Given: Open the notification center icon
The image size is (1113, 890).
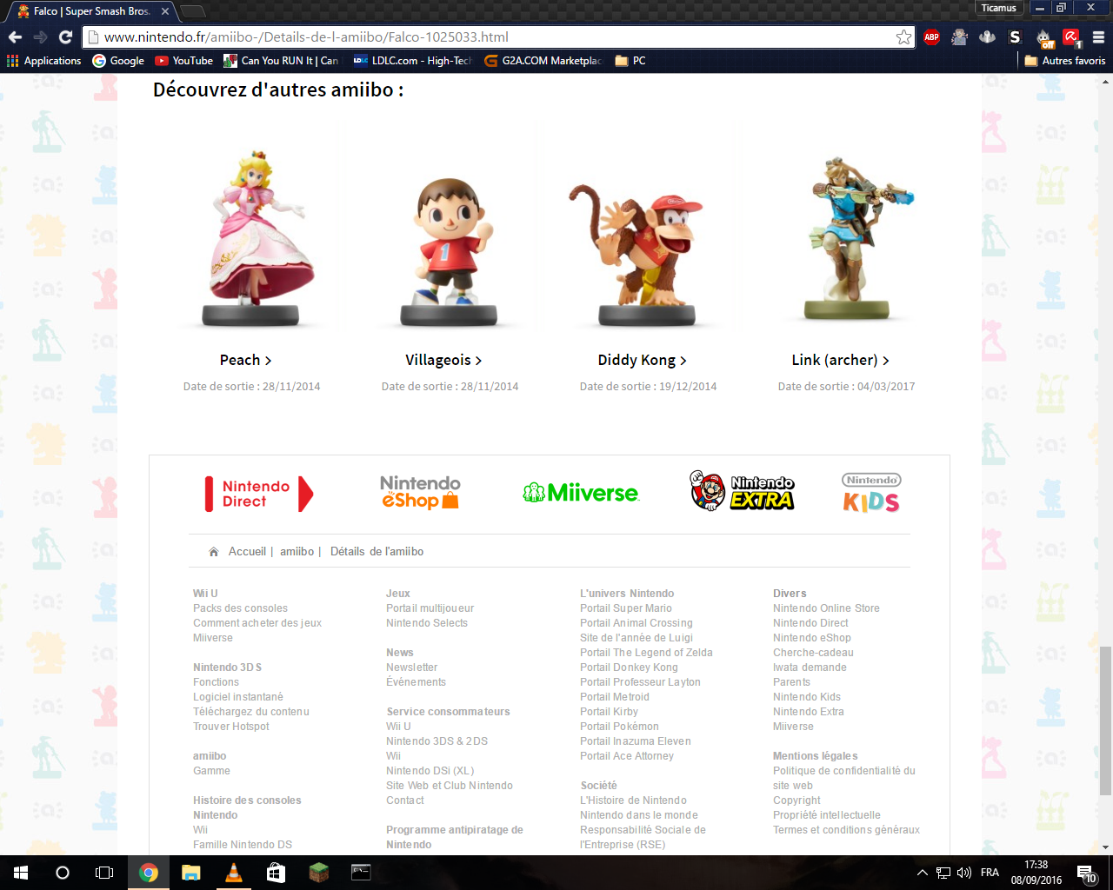Looking at the screenshot, I should (x=1086, y=873).
